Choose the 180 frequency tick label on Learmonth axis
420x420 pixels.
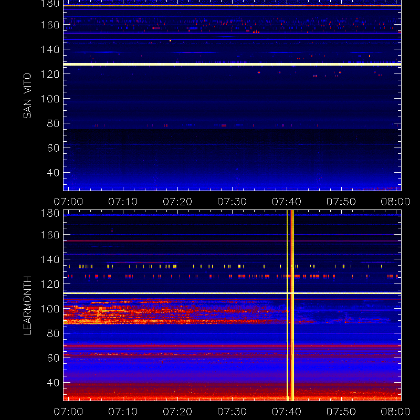50,213
